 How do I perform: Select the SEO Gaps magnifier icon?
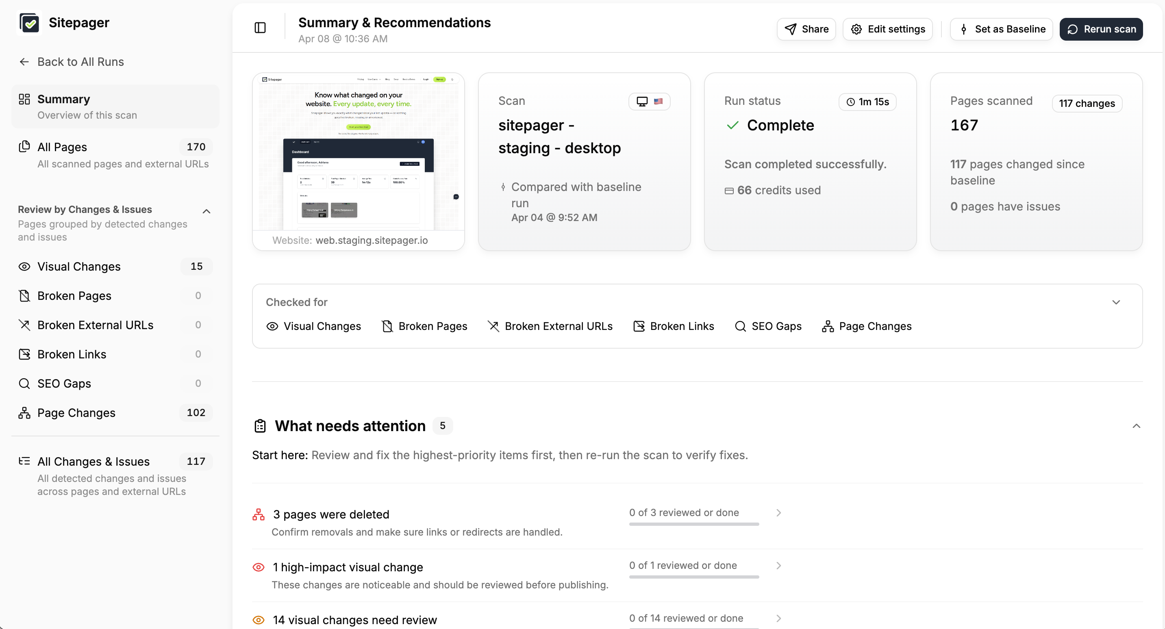(x=24, y=383)
